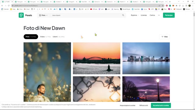Viewport: 195px width, 110px height.
Task: Open the Canva bookmark
Action: pos(144,9)
